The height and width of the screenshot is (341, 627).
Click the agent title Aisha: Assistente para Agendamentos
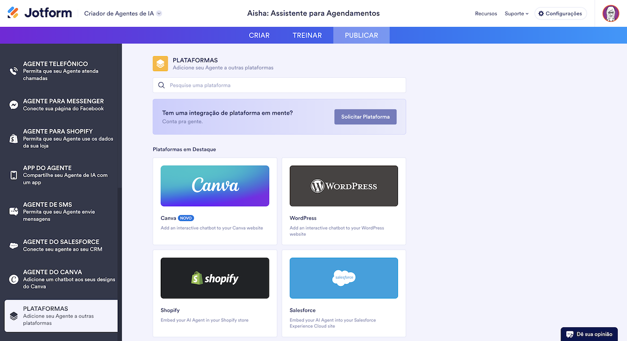click(313, 13)
